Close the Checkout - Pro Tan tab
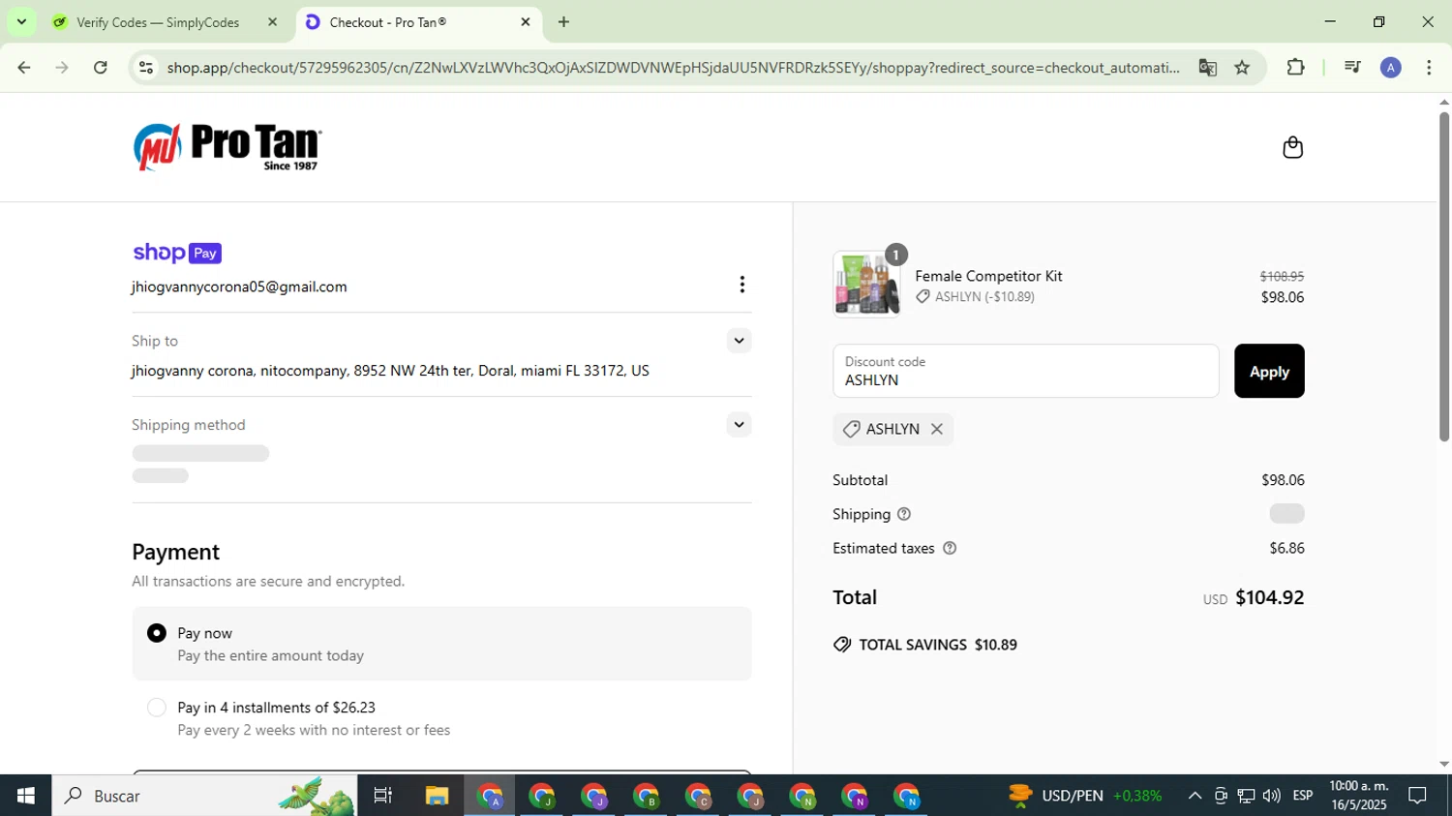This screenshot has height=816, width=1452. pyautogui.click(x=526, y=21)
